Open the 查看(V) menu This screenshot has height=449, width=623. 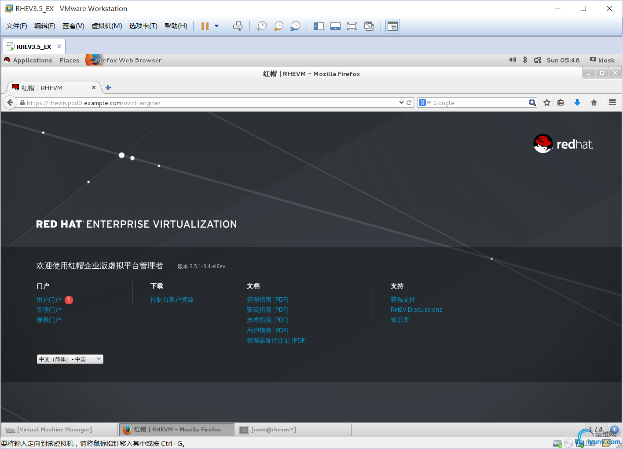(73, 26)
